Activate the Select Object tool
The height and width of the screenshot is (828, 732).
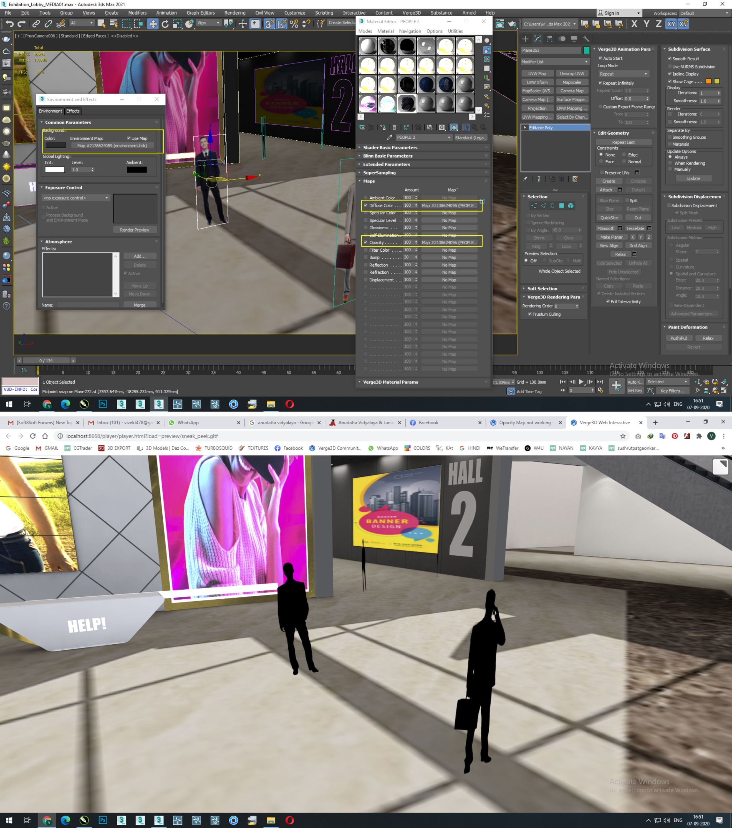[x=101, y=24]
